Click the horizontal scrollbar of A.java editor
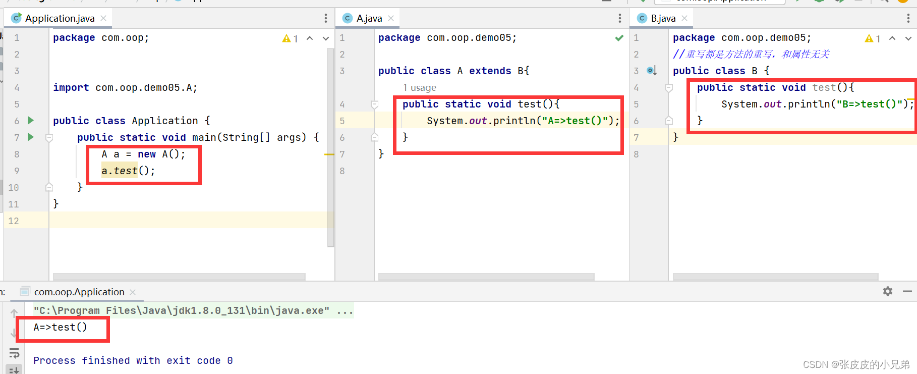The width and height of the screenshot is (917, 374). pos(486,277)
